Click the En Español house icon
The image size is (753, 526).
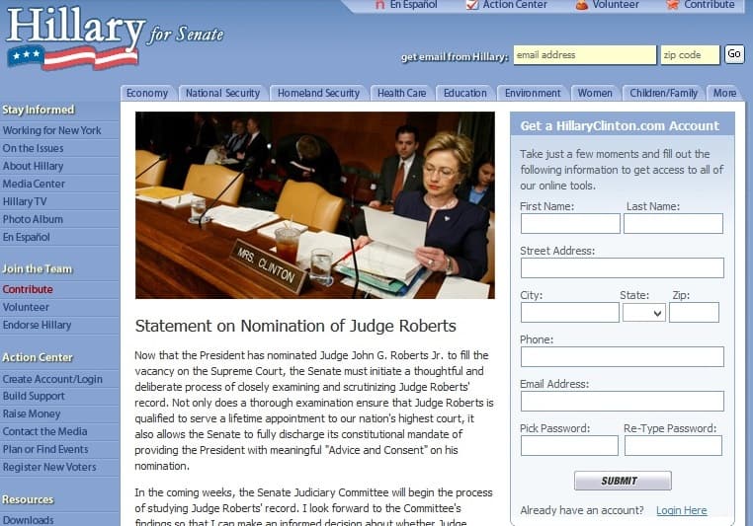point(379,5)
